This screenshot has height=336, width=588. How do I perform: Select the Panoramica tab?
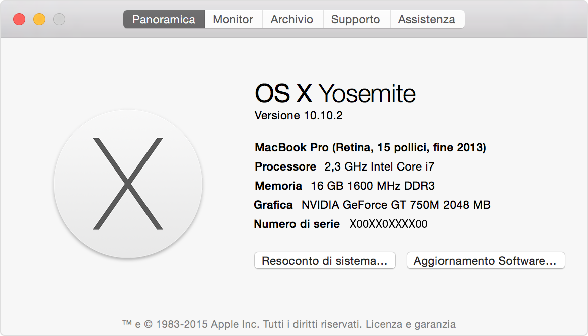[x=164, y=20]
